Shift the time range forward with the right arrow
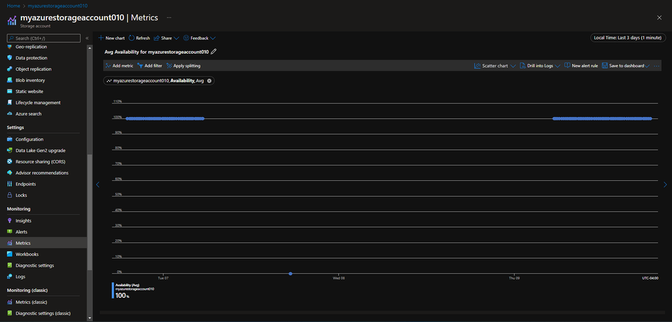672x322 pixels. [665, 185]
